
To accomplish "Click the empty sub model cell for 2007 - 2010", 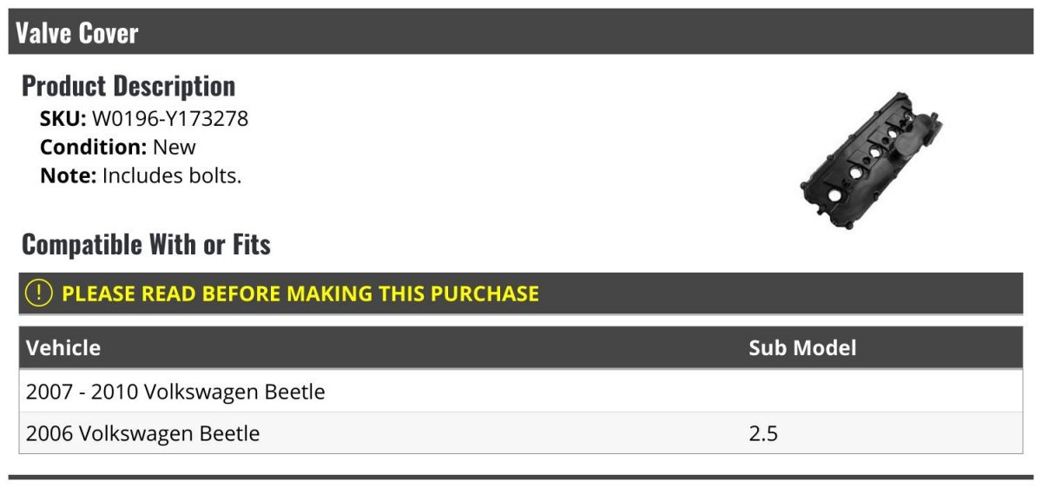I will 882,392.
